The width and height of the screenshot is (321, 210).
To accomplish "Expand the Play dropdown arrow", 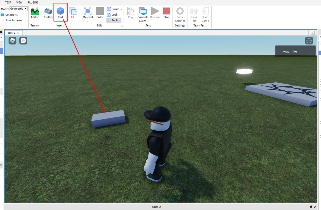I will 131,21.
